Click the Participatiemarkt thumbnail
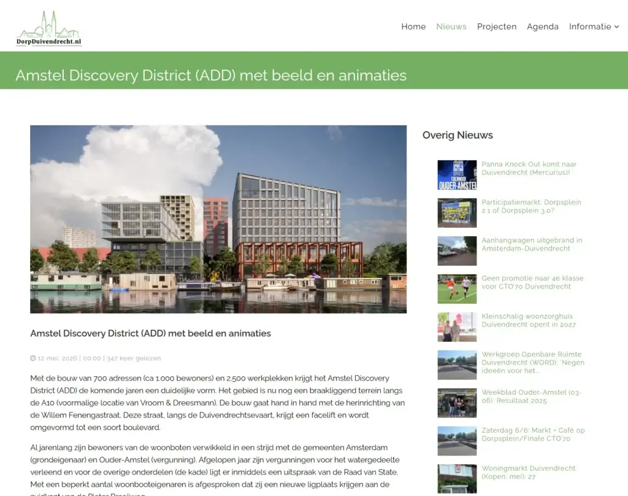 point(457,213)
